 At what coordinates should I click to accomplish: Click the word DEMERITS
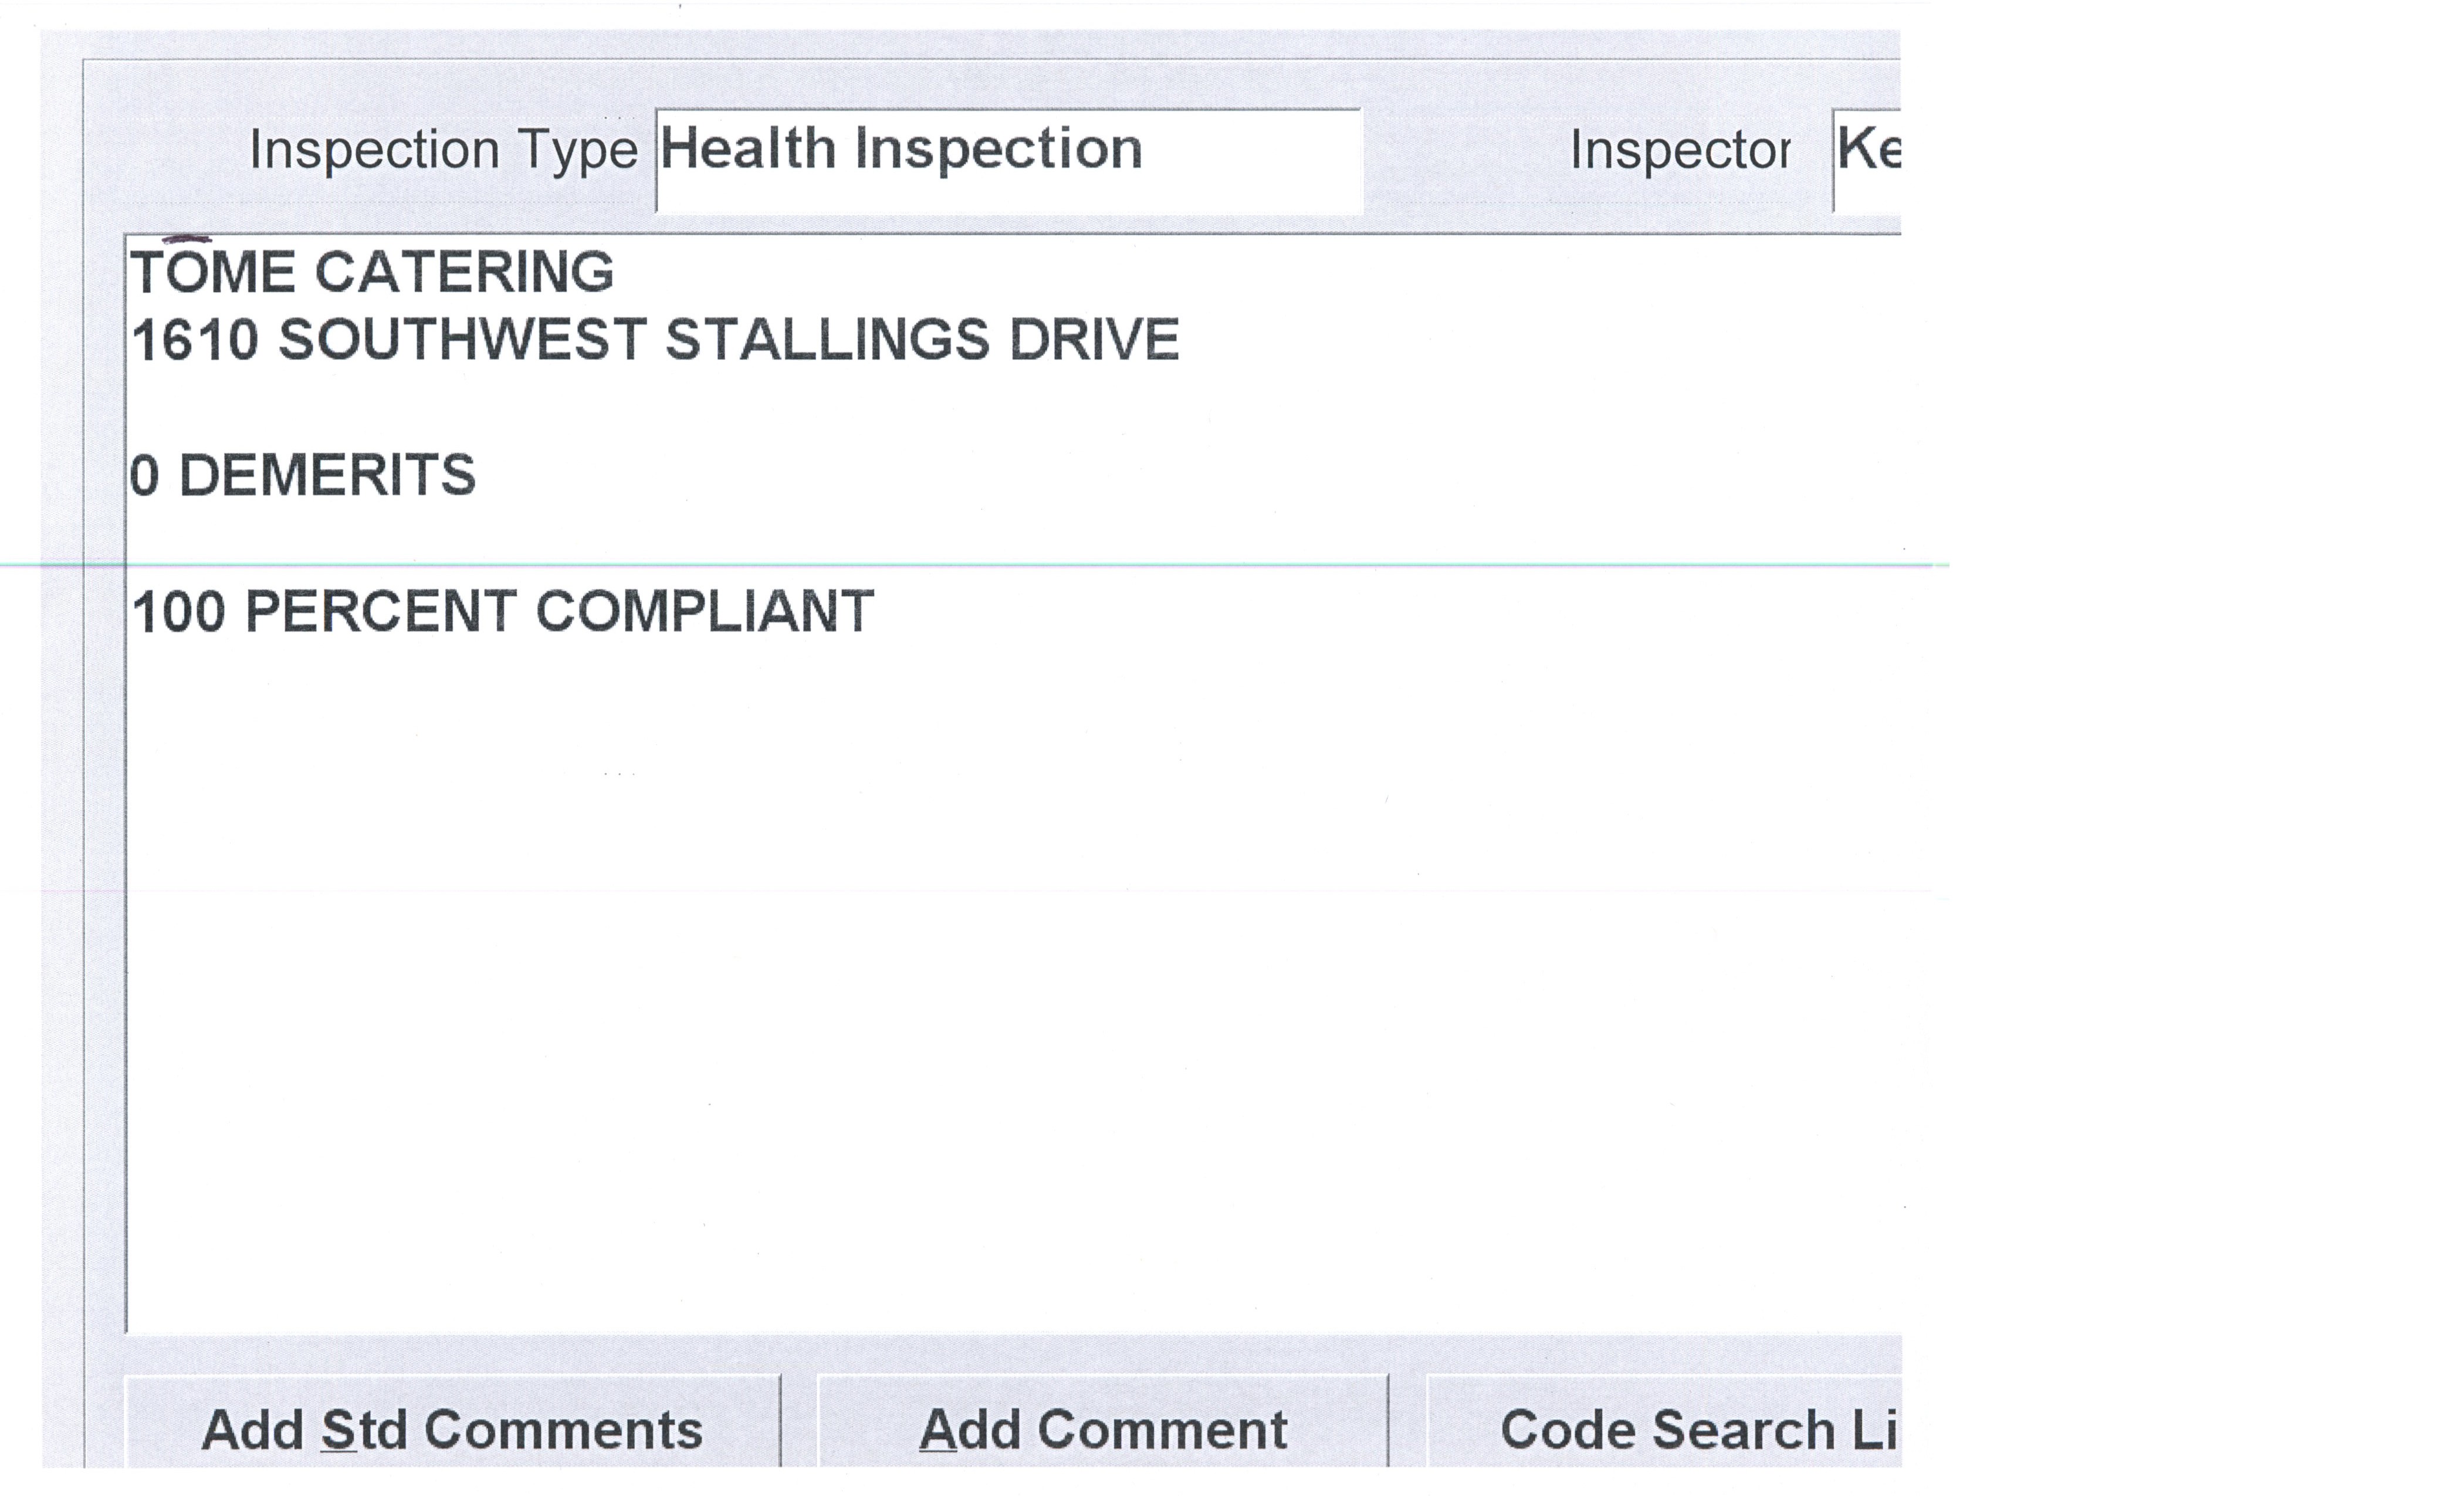[x=327, y=475]
